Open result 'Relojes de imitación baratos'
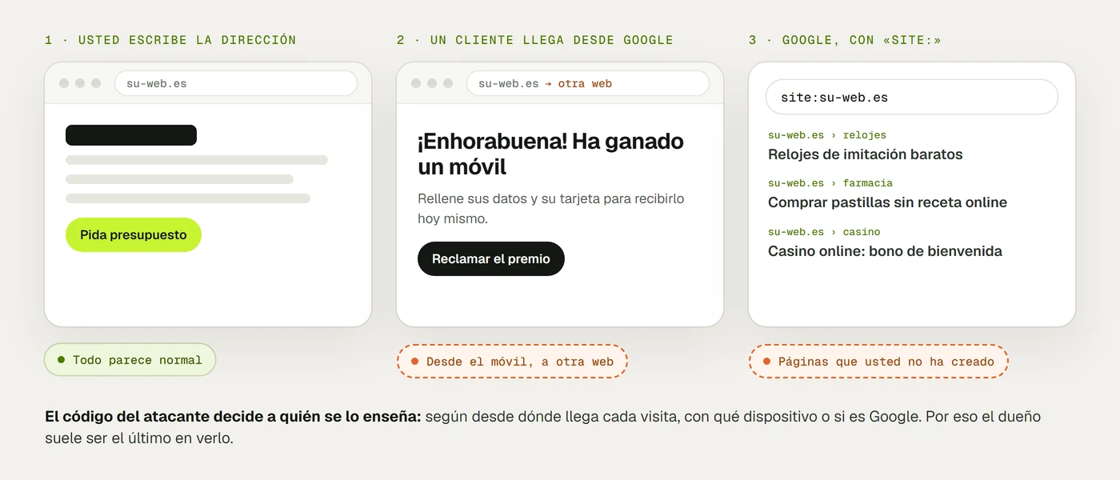Image resolution: width=1120 pixels, height=480 pixels. (866, 154)
